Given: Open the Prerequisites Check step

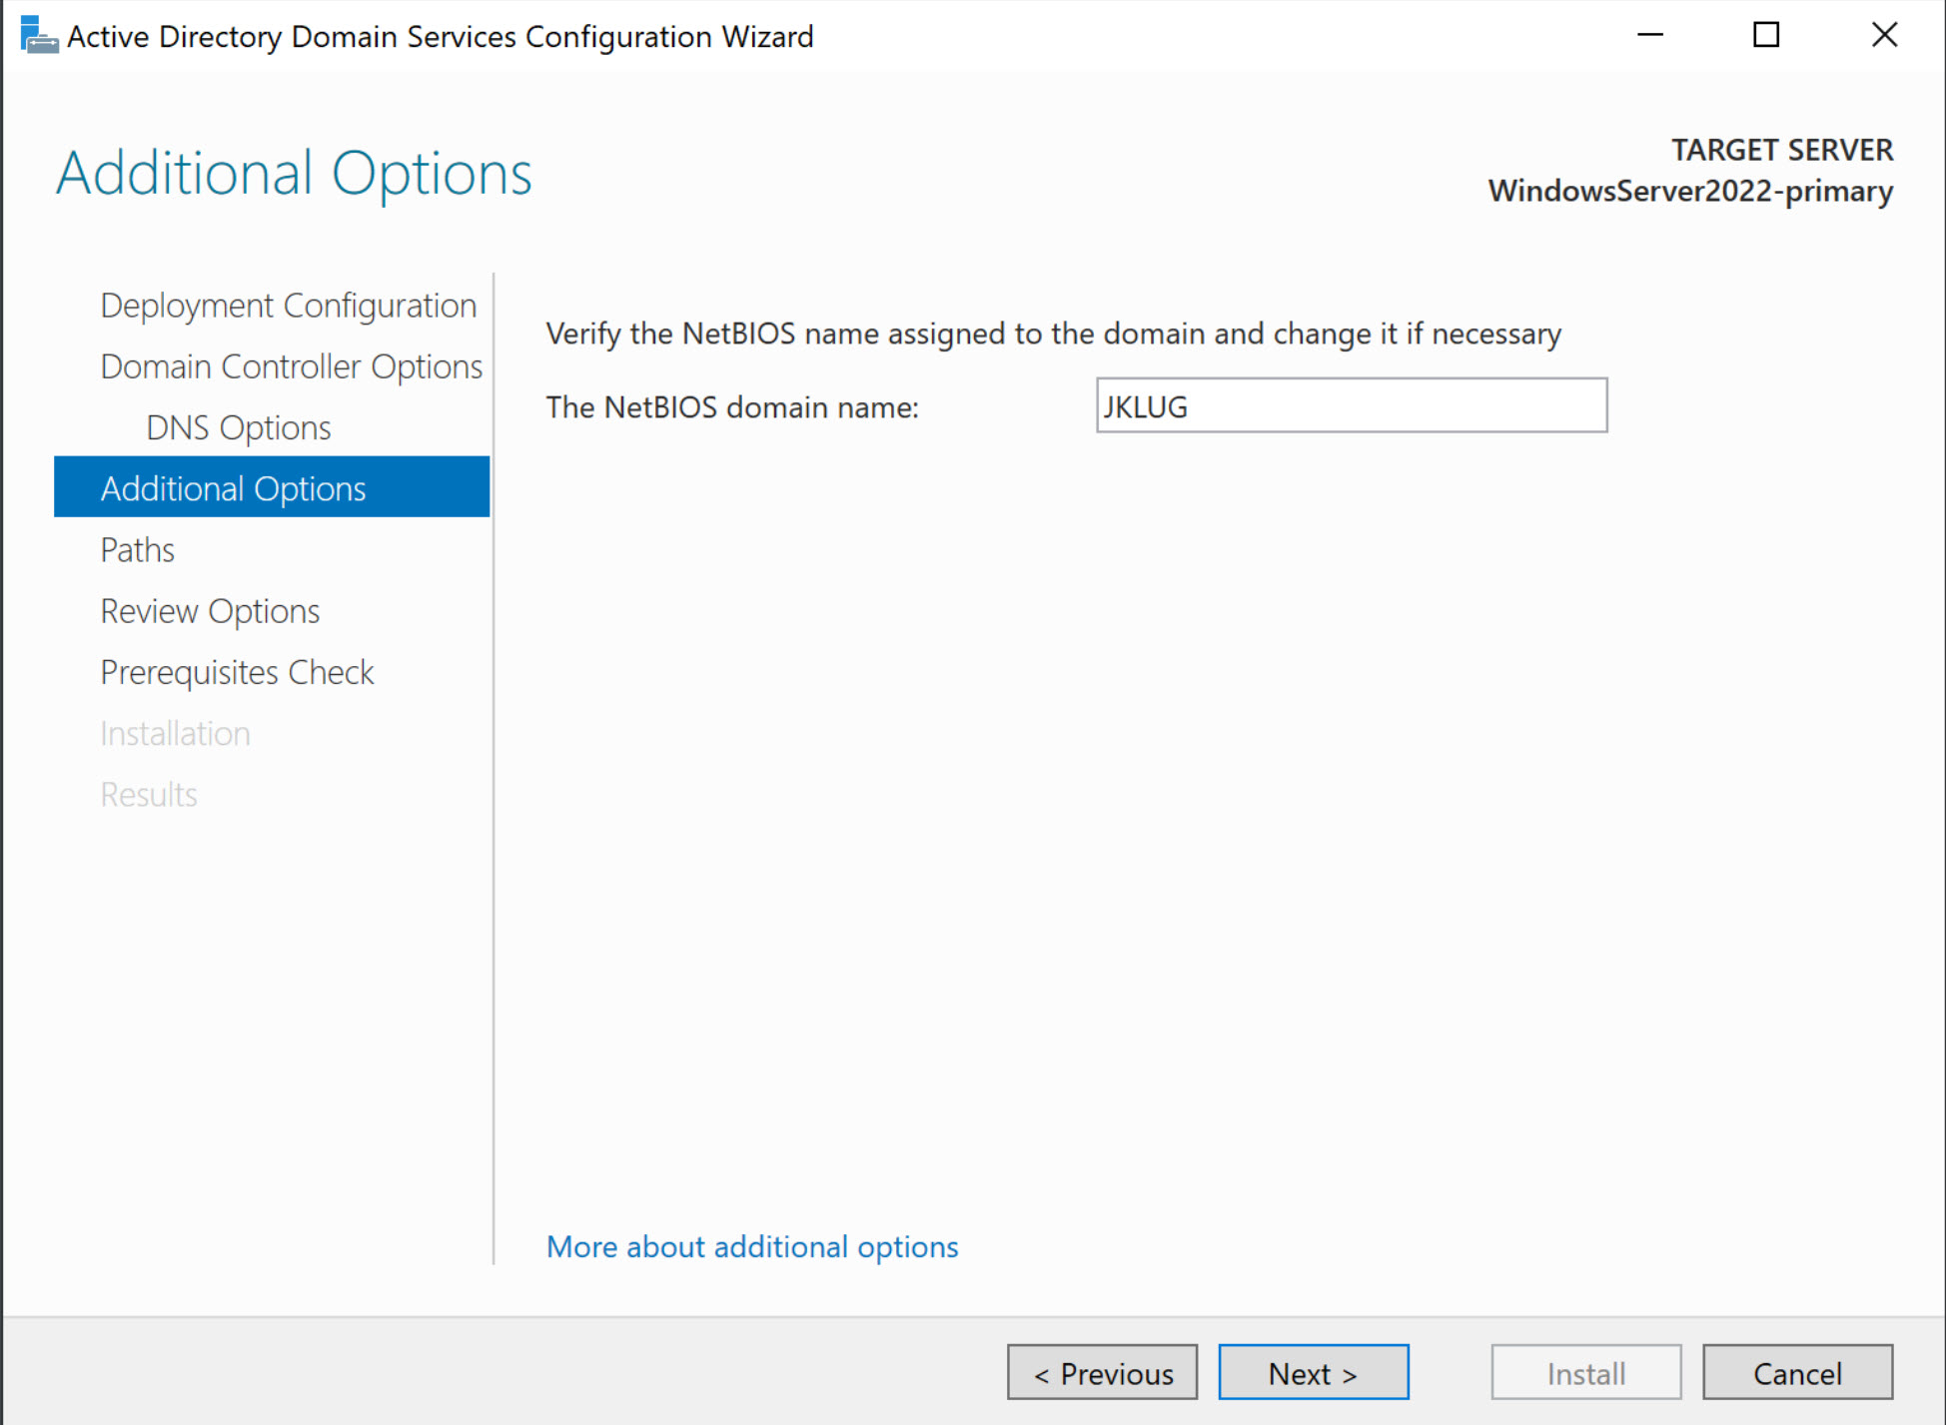Looking at the screenshot, I should point(237,671).
